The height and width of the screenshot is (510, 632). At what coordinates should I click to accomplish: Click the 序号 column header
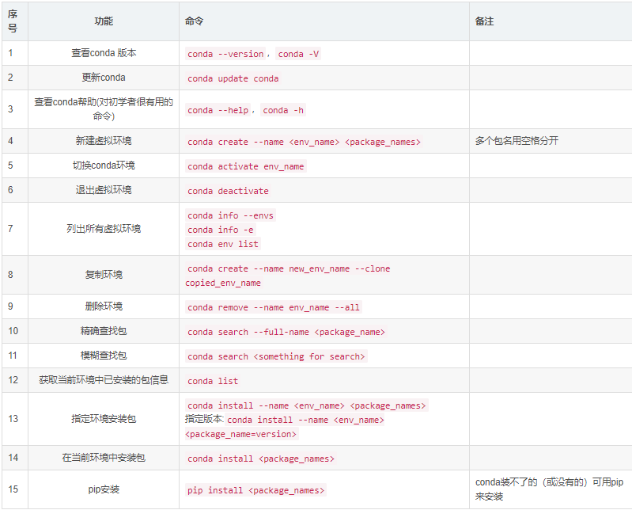(x=13, y=21)
